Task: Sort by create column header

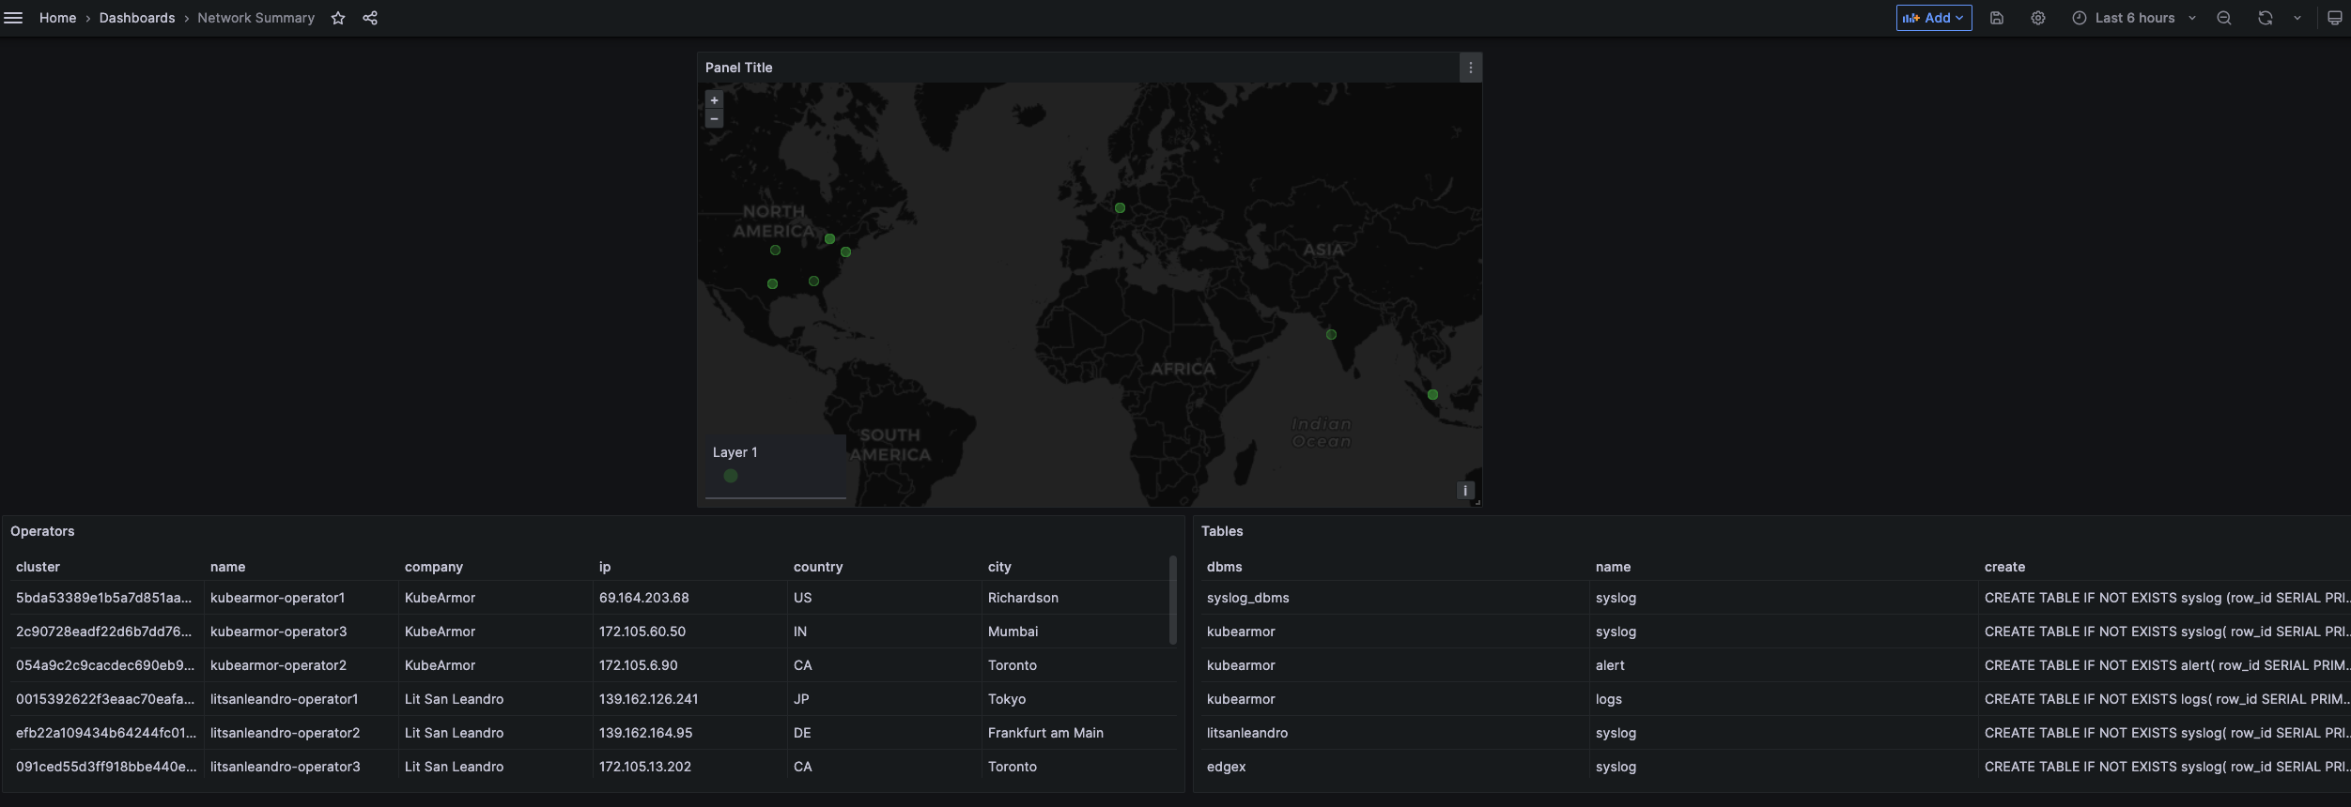Action: click(2004, 567)
